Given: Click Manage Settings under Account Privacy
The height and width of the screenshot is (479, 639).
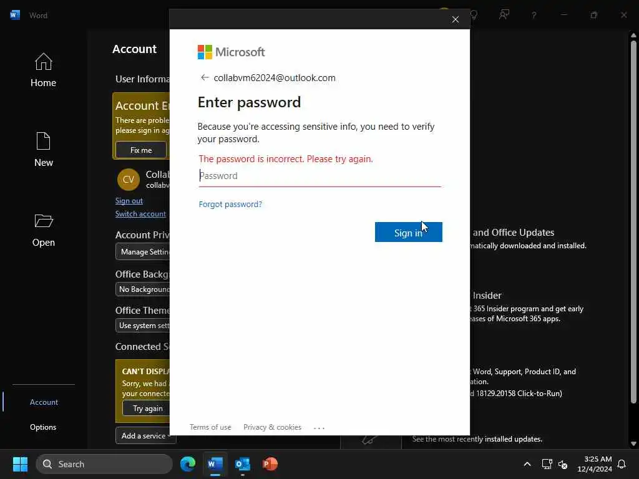Looking at the screenshot, I should 143,252.
